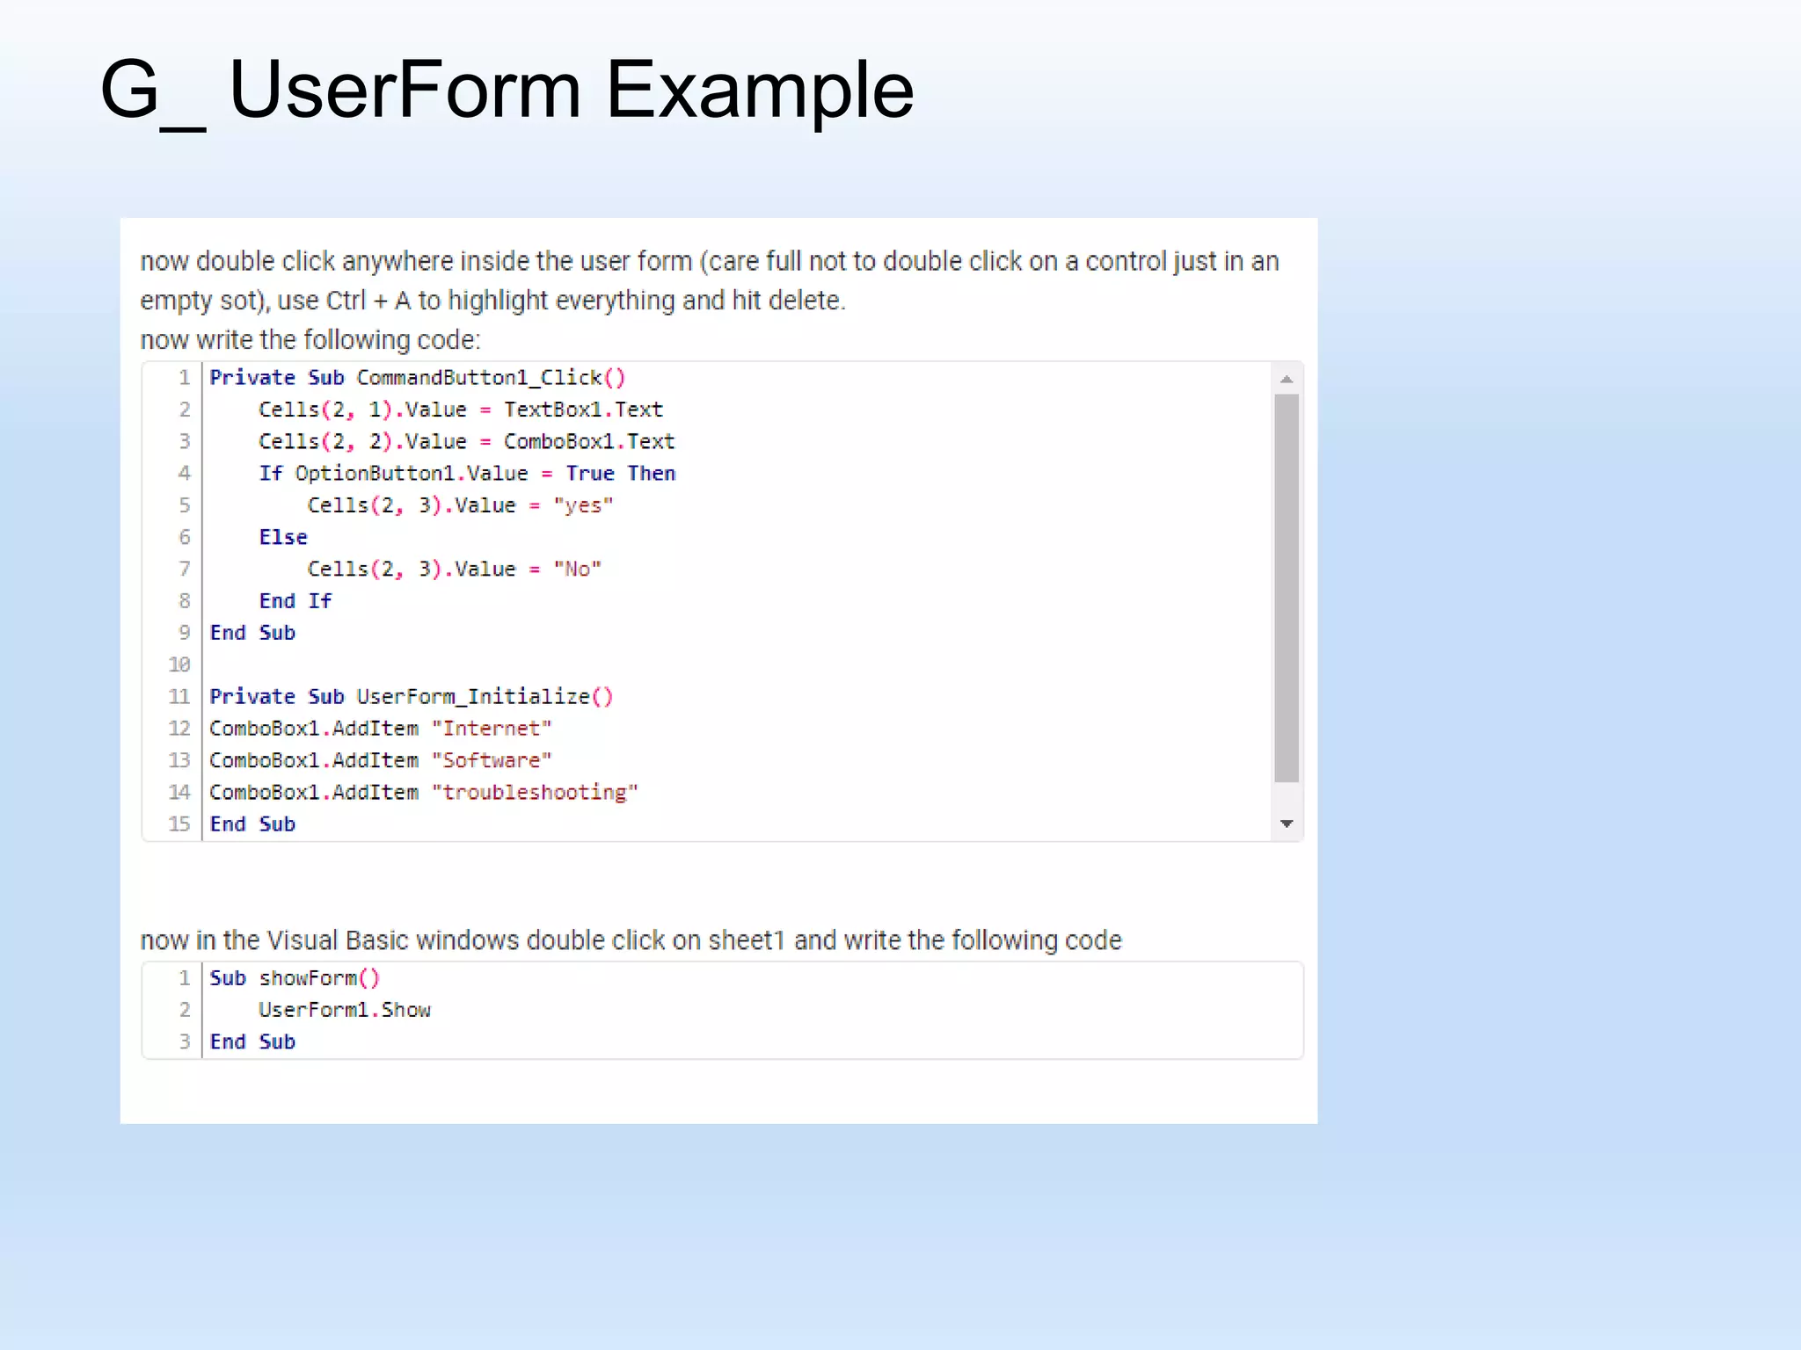Click the ComboBox1.AddItem "troubleshooting" line
Image resolution: width=1801 pixels, height=1350 pixels.
click(x=424, y=793)
